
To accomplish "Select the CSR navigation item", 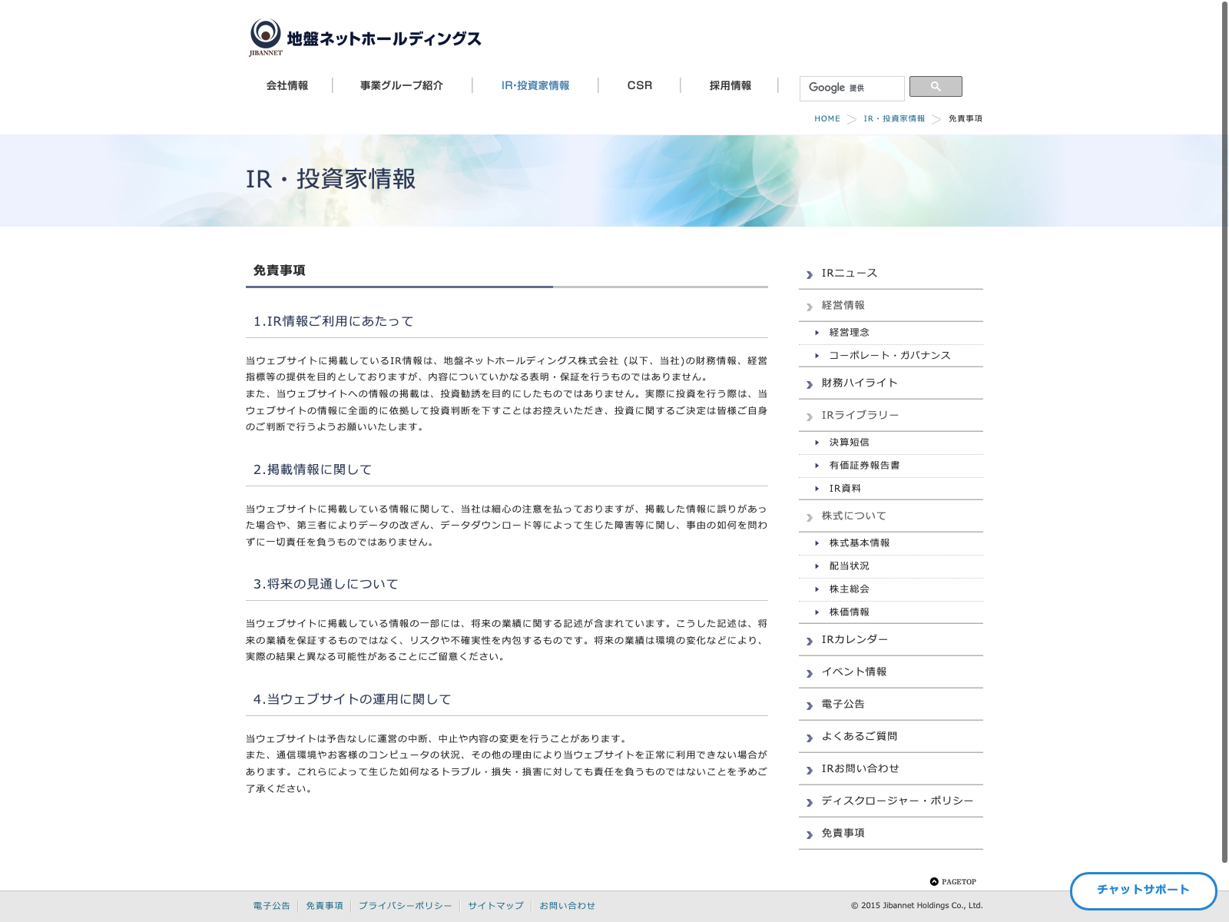I will [639, 86].
